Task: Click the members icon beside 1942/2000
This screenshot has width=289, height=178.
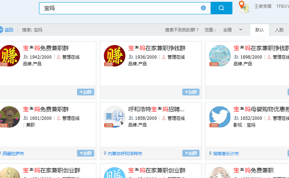Action: tap(26, 57)
